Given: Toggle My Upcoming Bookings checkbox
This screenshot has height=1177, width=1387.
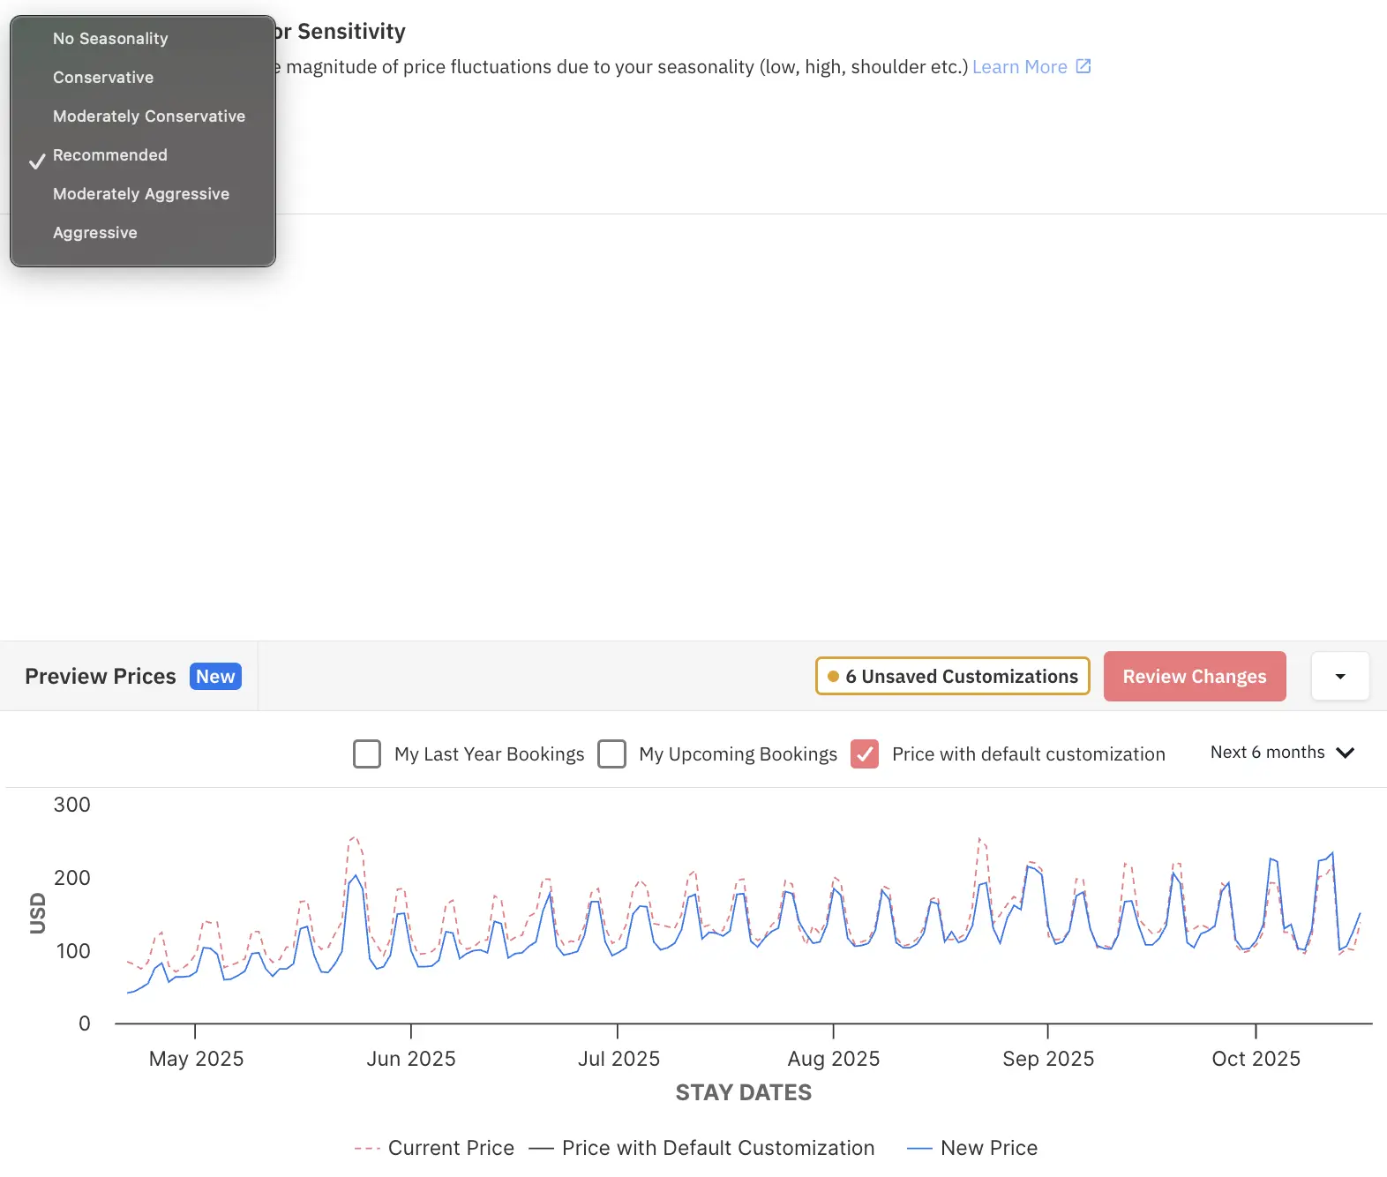Looking at the screenshot, I should point(611,754).
